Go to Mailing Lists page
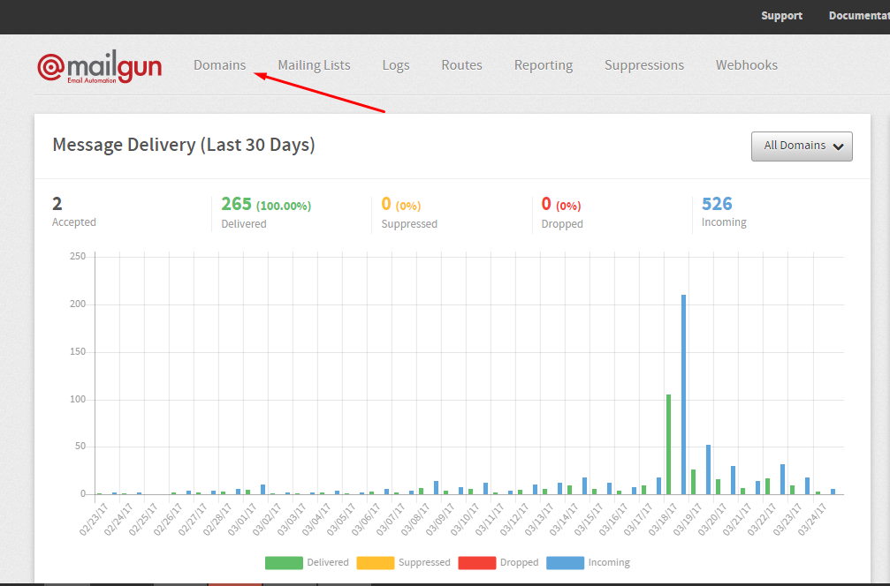This screenshot has width=890, height=586. pyautogui.click(x=314, y=65)
